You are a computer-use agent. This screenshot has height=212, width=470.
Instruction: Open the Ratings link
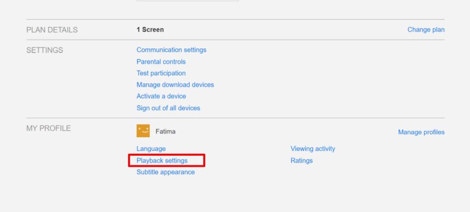[x=302, y=161]
